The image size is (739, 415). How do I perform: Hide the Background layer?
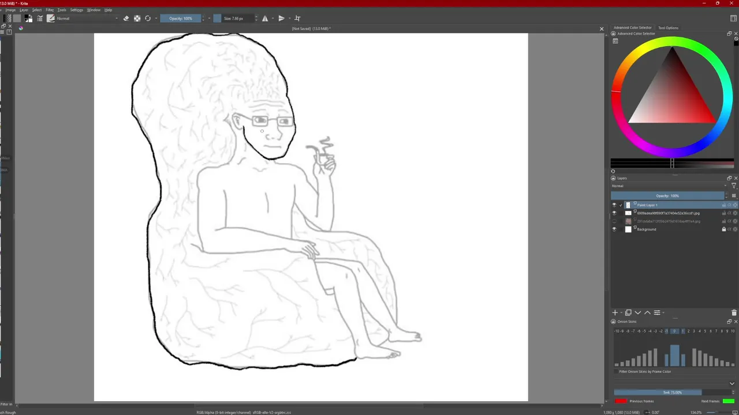[614, 229]
